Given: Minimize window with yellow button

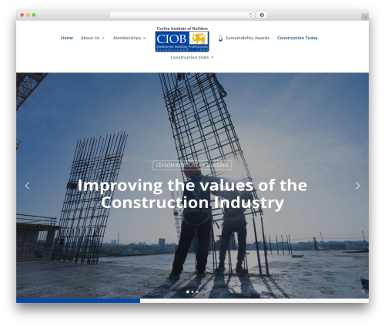Looking at the screenshot, I should (28, 15).
